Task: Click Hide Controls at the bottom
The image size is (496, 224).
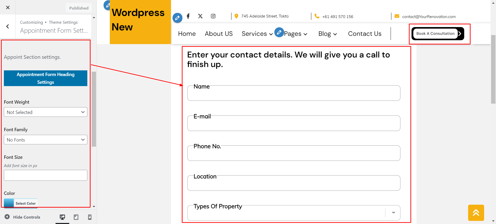Action: coord(22,217)
